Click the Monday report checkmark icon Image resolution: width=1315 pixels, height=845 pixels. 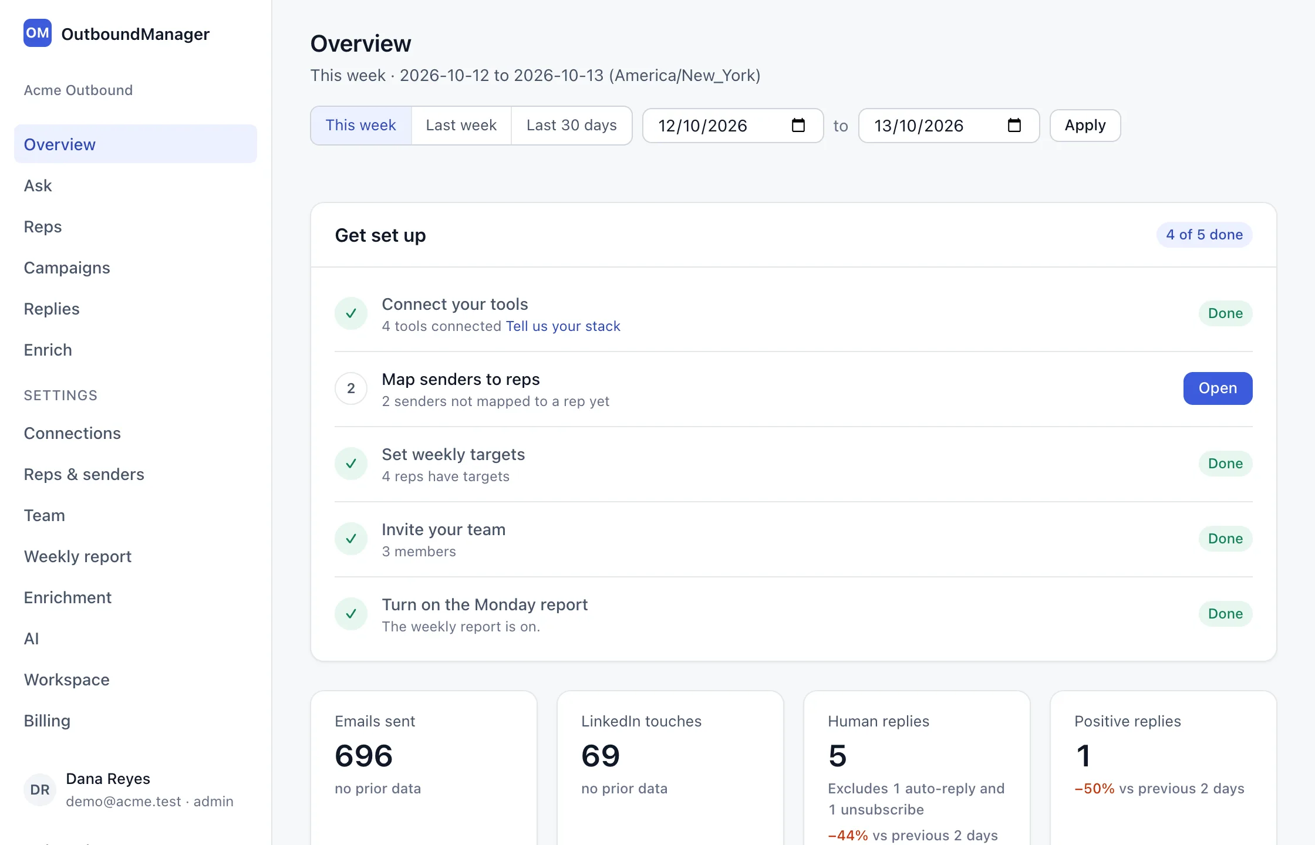point(351,614)
